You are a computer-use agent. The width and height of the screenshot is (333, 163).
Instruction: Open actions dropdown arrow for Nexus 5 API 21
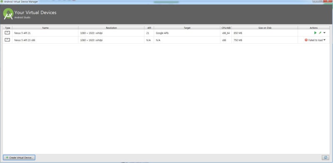[x=324, y=33]
